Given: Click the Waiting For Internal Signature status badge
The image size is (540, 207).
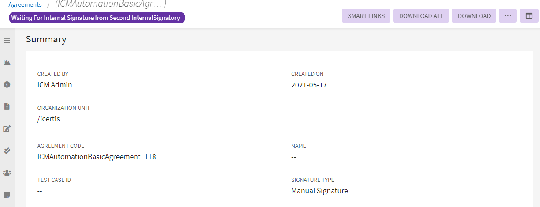Looking at the screenshot, I should [97, 18].
